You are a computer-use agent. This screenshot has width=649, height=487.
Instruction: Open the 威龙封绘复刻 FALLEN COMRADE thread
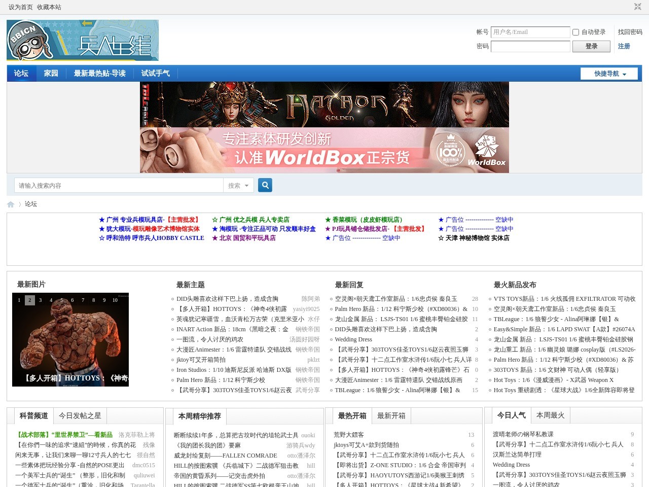pyautogui.click(x=226, y=456)
